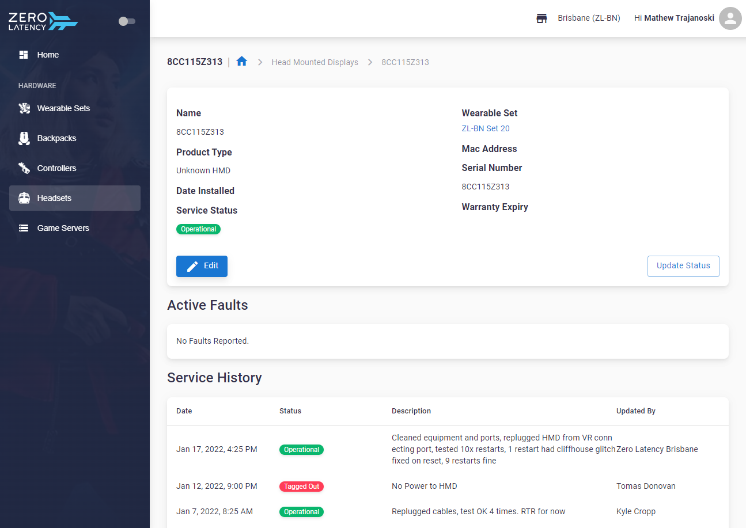Click the Headsets icon
Viewport: 746px width, 528px height.
tap(24, 198)
